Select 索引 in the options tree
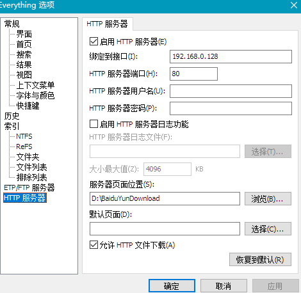301x293 pixels. (x=12, y=126)
